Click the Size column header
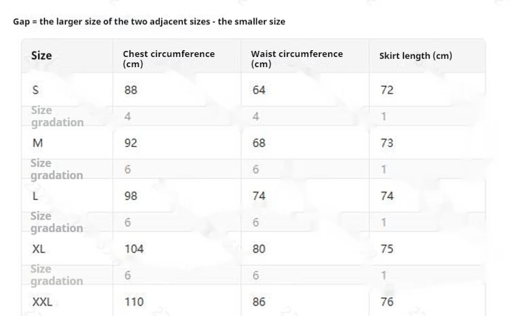509x316 pixels. (41, 56)
